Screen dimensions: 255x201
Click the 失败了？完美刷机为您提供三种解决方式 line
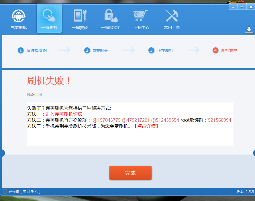click(69, 108)
